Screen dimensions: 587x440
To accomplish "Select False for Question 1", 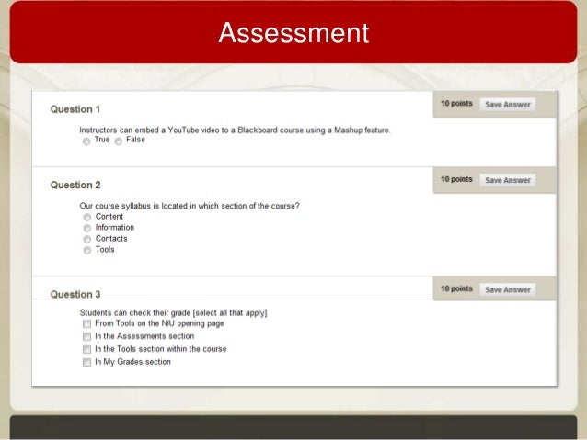I will coord(119,141).
